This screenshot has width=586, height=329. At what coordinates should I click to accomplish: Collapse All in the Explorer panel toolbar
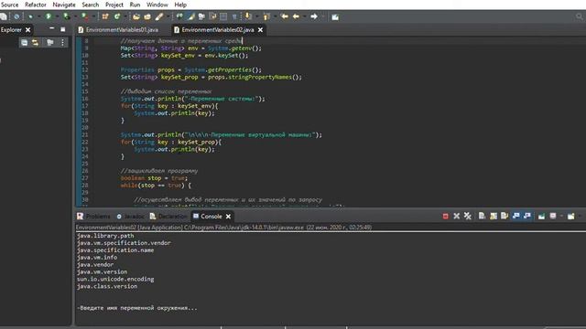25,43
